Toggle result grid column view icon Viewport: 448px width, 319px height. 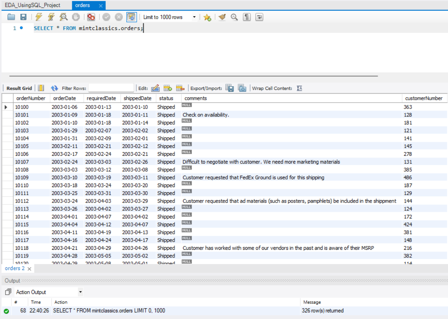(x=41, y=88)
